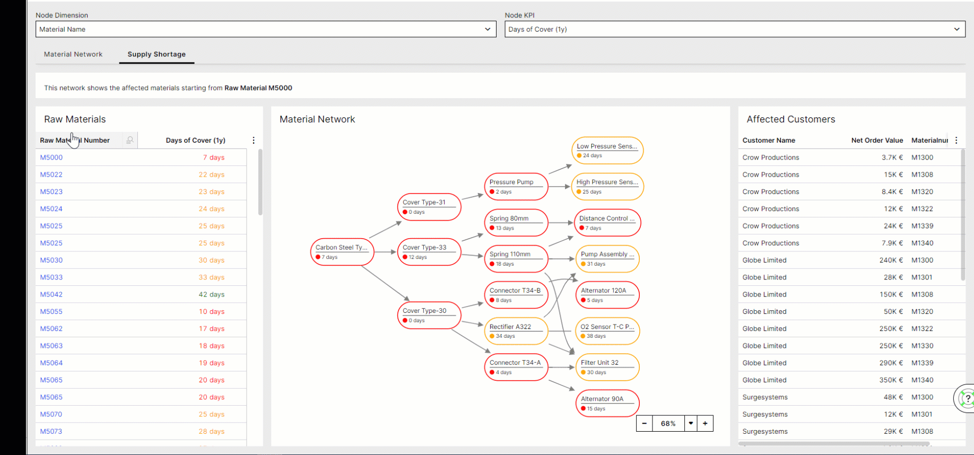Select the Alternator 120A node

(x=607, y=295)
